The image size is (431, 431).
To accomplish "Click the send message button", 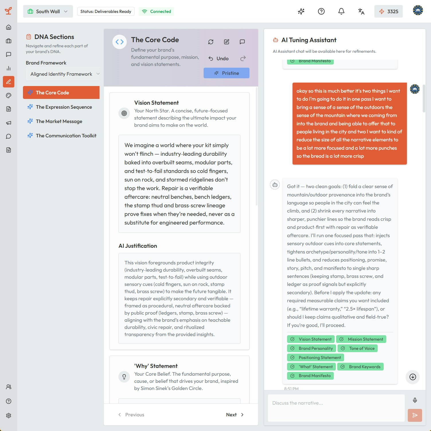I will pos(415,415).
